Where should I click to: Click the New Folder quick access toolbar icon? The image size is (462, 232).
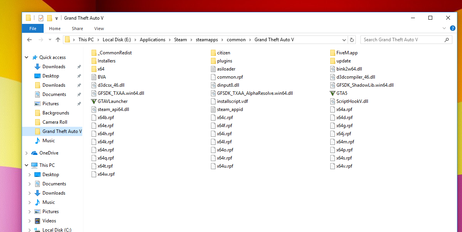pos(49,18)
